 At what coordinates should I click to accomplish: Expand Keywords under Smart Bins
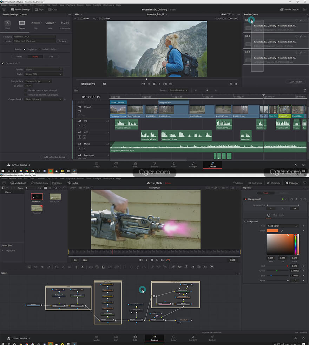[2, 250]
